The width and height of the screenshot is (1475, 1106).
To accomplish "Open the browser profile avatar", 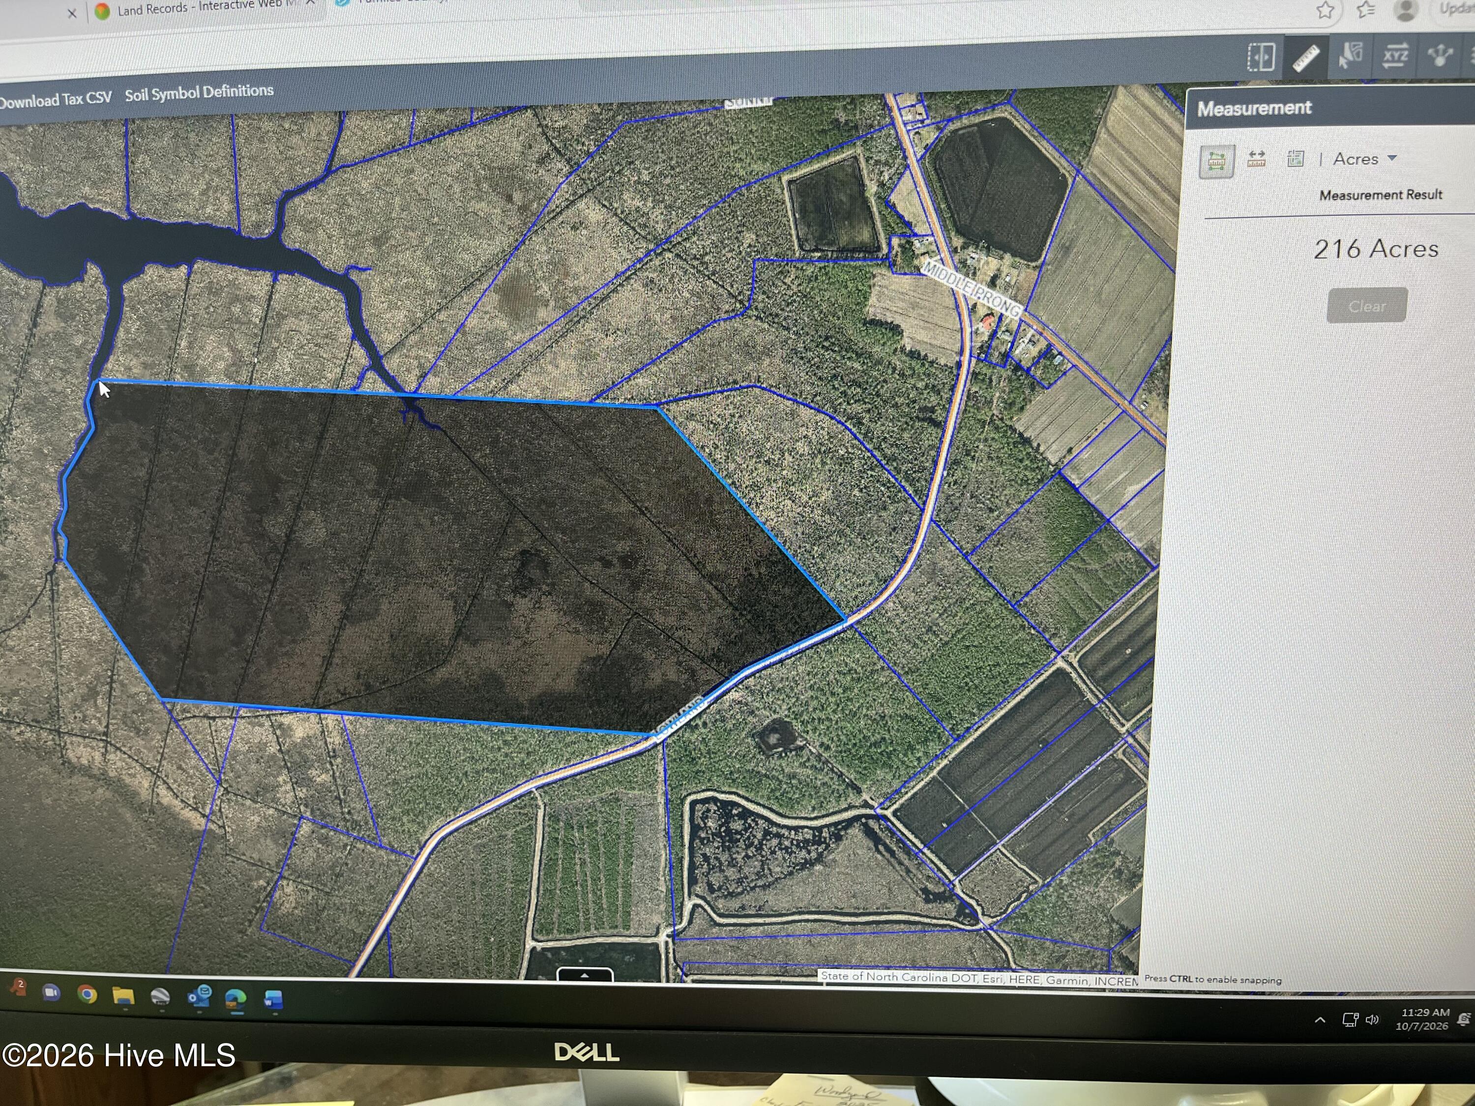I will [x=1405, y=9].
